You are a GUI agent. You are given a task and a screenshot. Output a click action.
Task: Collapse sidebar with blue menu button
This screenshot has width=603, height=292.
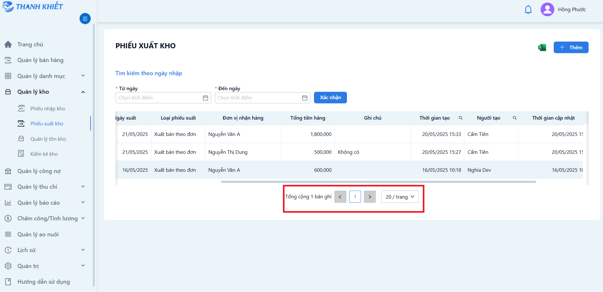coord(85,19)
